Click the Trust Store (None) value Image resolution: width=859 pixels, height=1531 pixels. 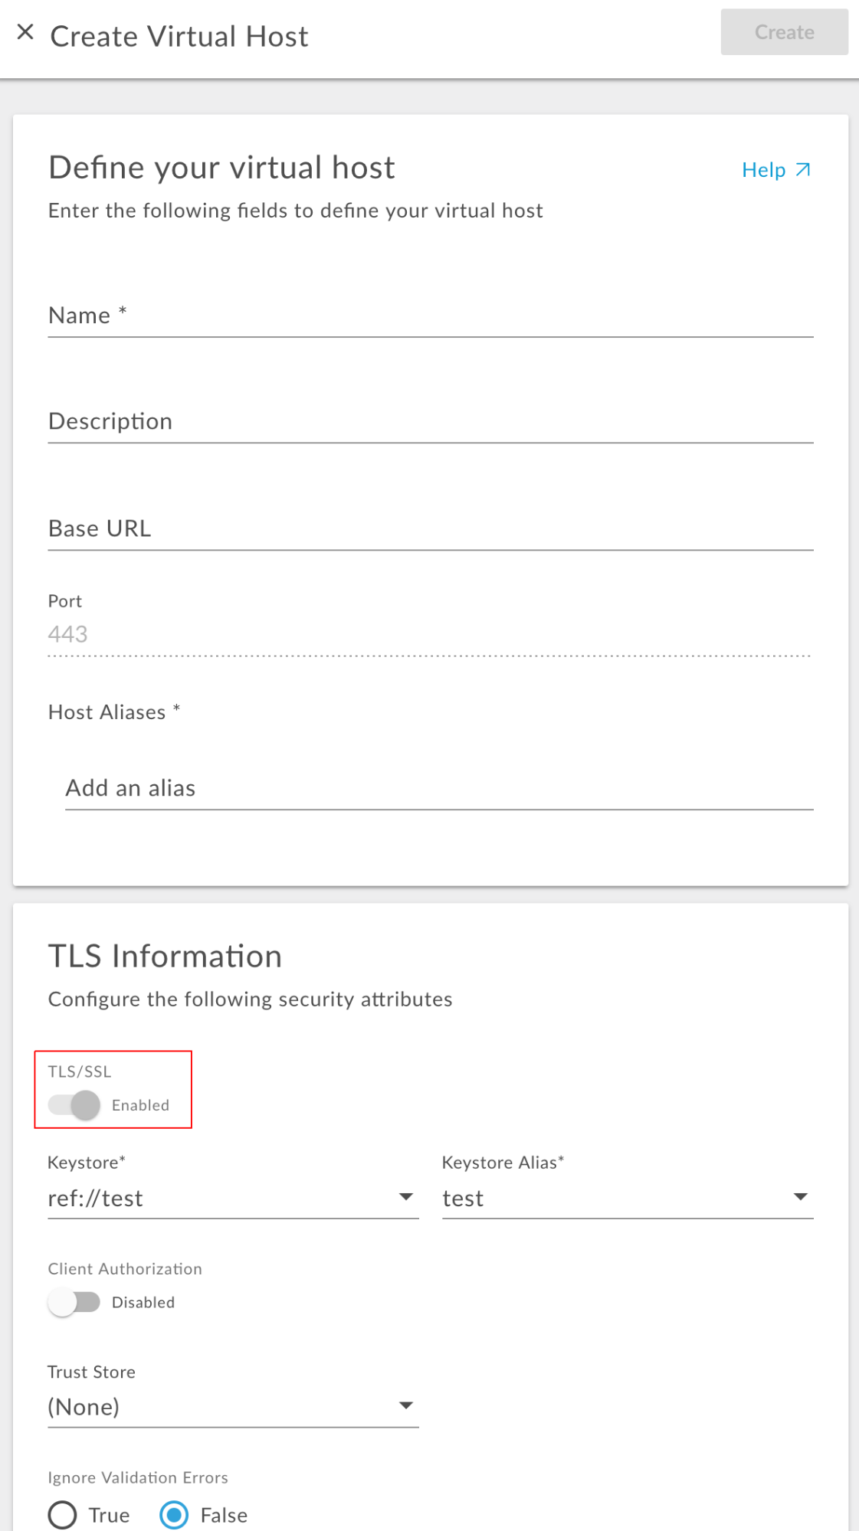[x=84, y=1407]
